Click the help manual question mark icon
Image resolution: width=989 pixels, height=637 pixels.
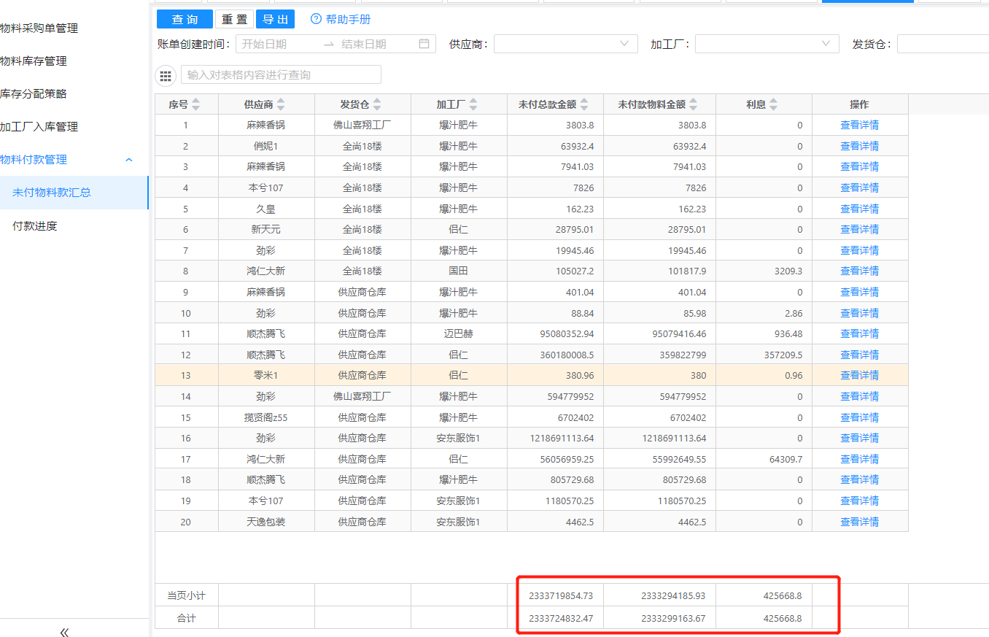[x=316, y=19]
